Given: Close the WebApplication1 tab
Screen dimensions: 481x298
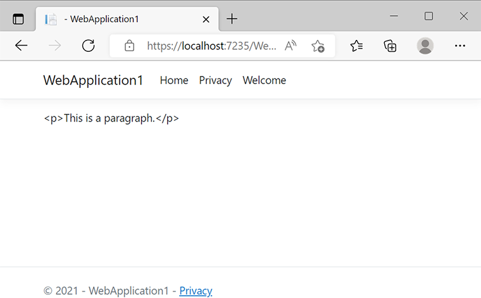Looking at the screenshot, I should (206, 20).
